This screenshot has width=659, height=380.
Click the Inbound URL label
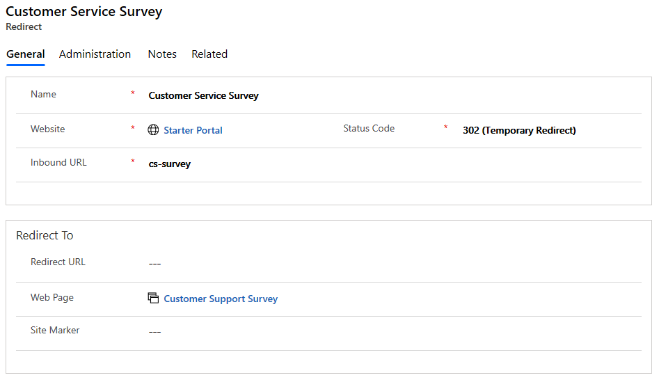pos(58,163)
